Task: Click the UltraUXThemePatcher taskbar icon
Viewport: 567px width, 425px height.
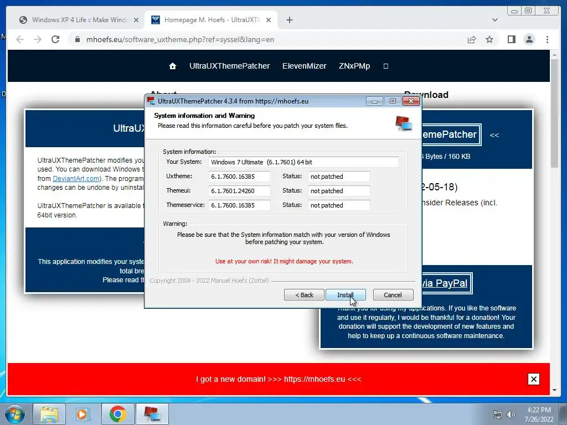Action: [152, 414]
